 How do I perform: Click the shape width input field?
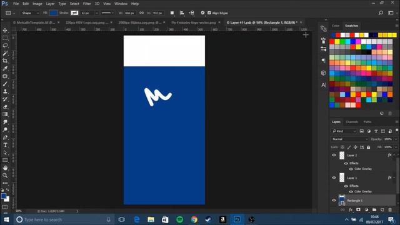(x=129, y=12)
